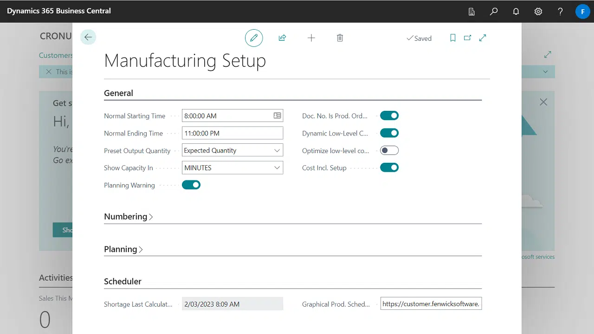Screen dimensions: 594x334
Task: Open search with the magnifier icon
Action: coord(494,11)
